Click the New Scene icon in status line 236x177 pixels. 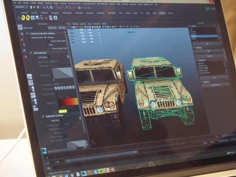click(x=31, y=7)
